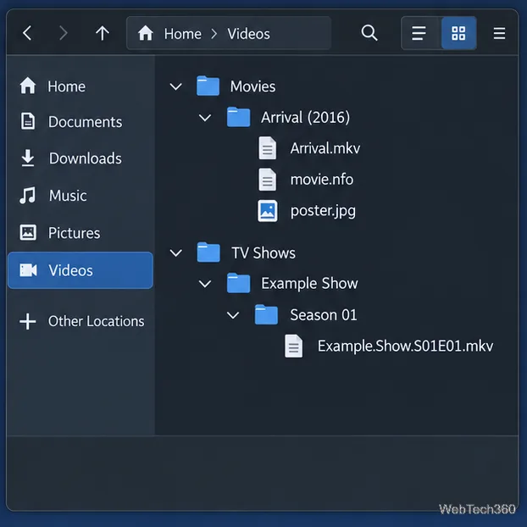The width and height of the screenshot is (527, 527).
Task: Select the TV Shows folder name
Action: click(x=263, y=252)
